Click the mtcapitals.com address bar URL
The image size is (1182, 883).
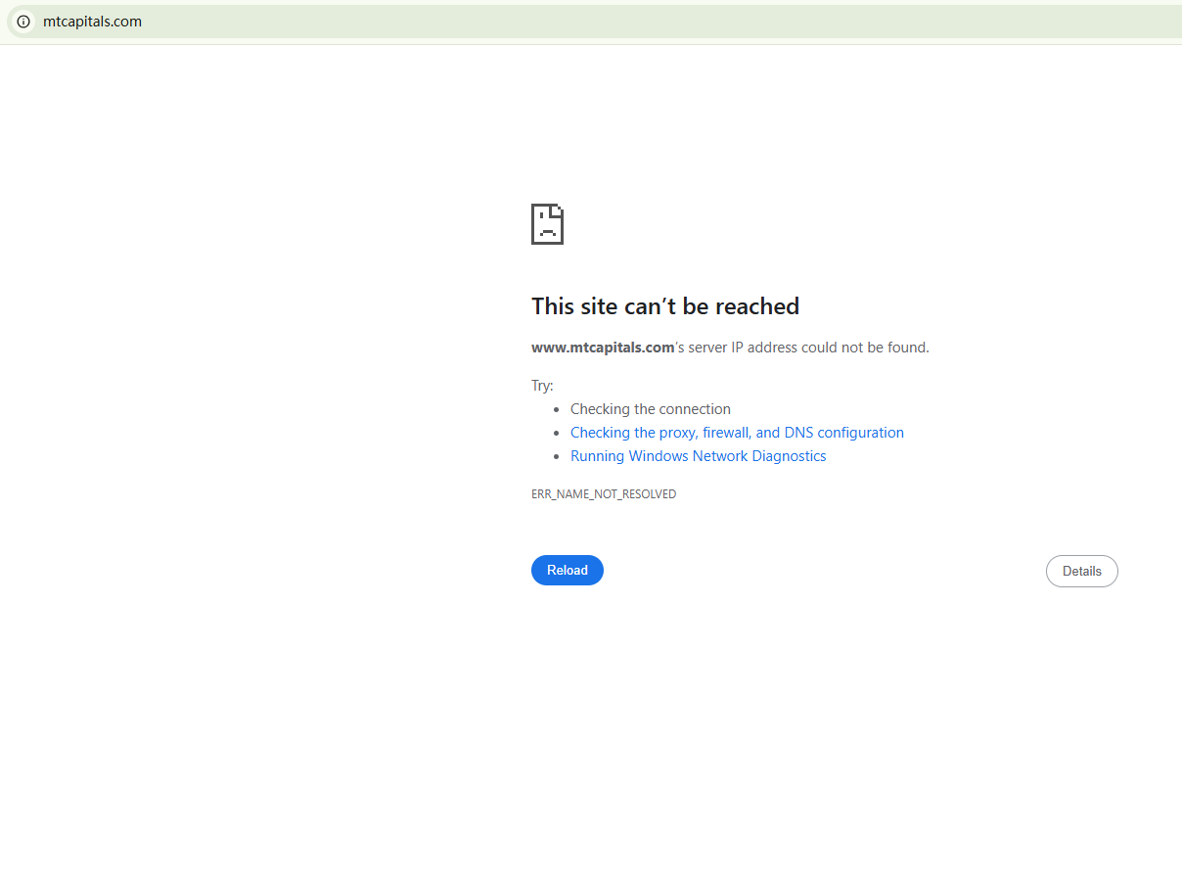tap(93, 22)
